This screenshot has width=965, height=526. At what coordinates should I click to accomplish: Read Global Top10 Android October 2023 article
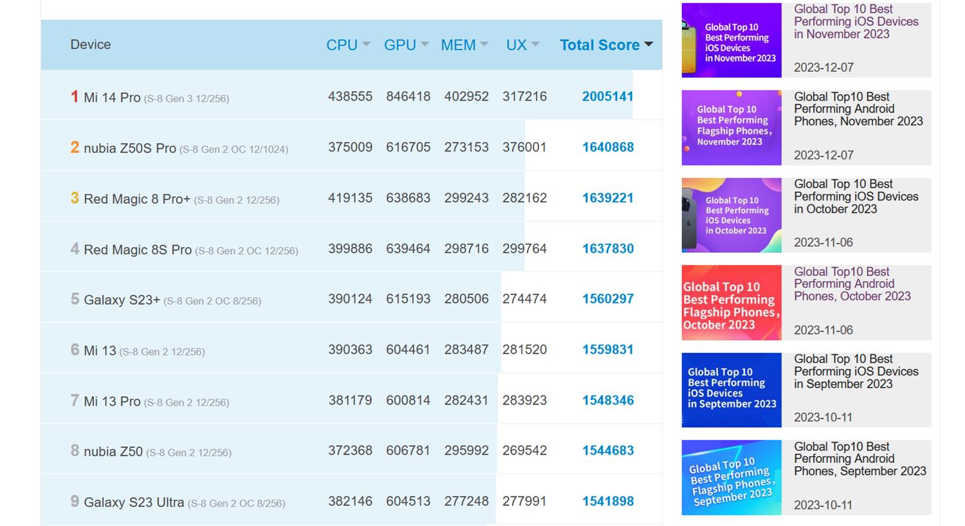(x=852, y=284)
